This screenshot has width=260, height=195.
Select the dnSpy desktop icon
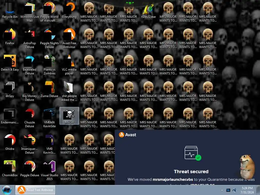coord(10,90)
